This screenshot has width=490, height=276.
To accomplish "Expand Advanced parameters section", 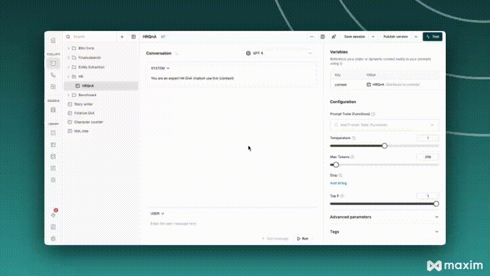I will (384, 217).
